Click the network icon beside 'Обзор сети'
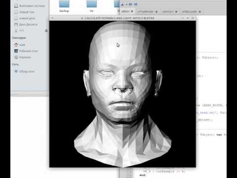This screenshot has width=237, height=178. [x=16, y=71]
